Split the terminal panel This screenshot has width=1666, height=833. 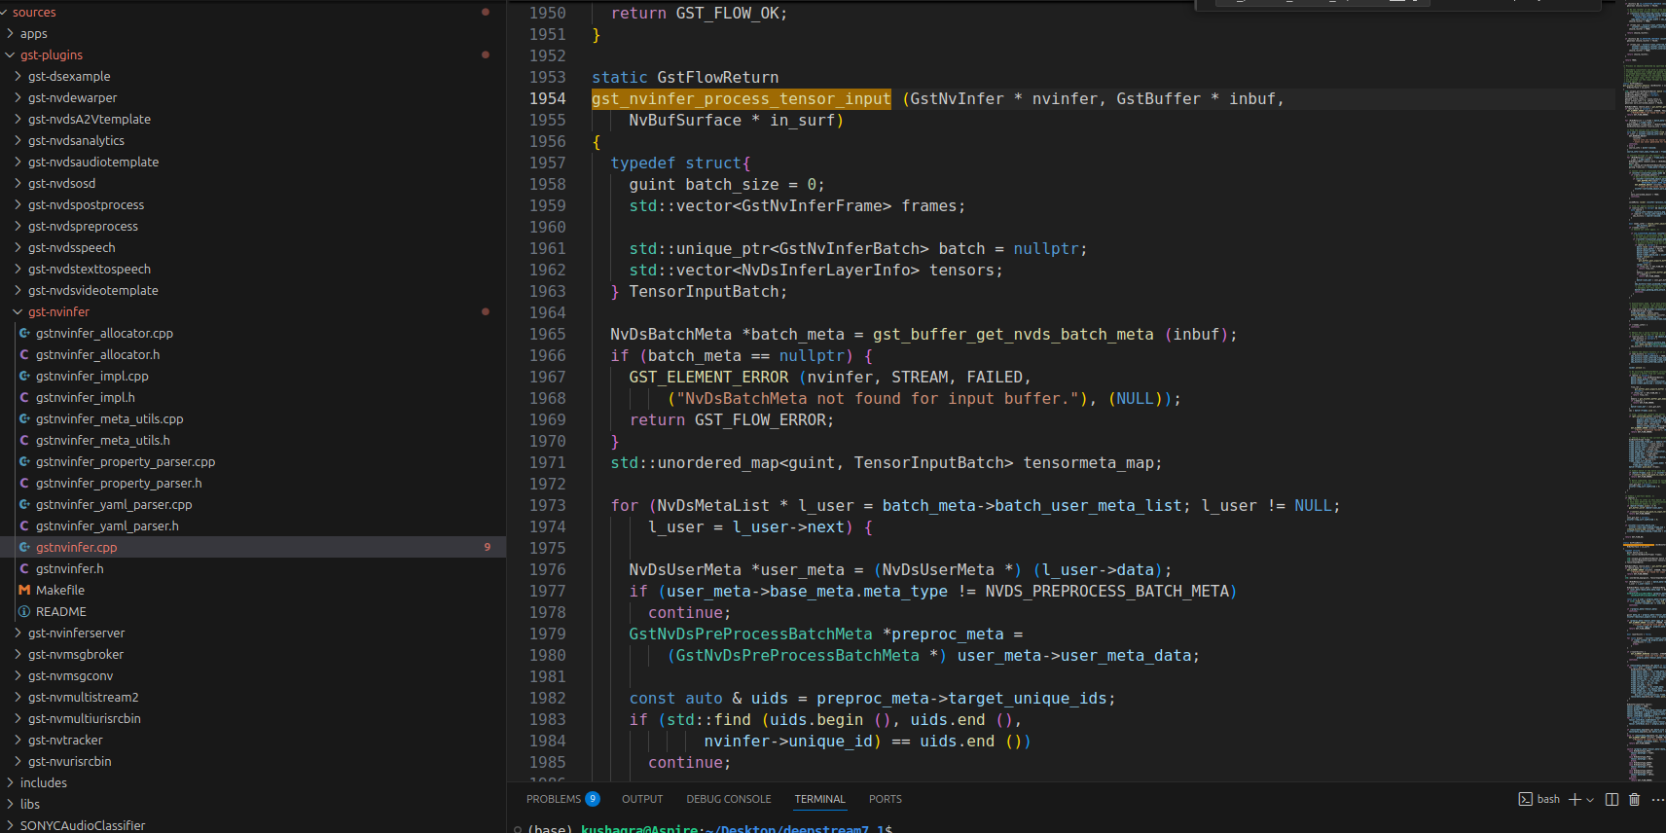(1612, 799)
